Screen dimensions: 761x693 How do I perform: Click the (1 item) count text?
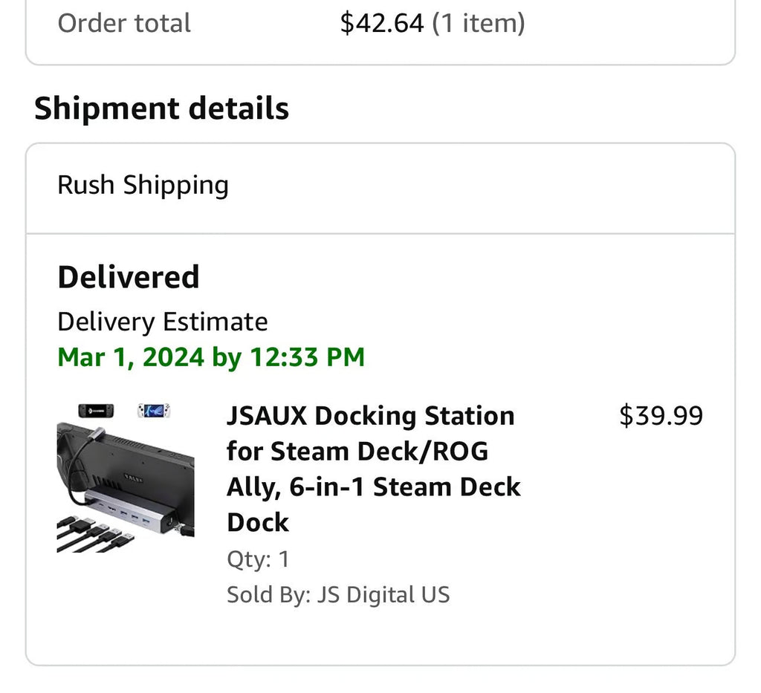pos(478,23)
